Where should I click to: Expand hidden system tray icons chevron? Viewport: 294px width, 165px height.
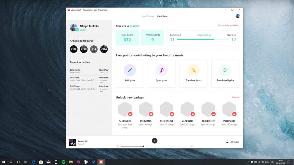click(248, 162)
